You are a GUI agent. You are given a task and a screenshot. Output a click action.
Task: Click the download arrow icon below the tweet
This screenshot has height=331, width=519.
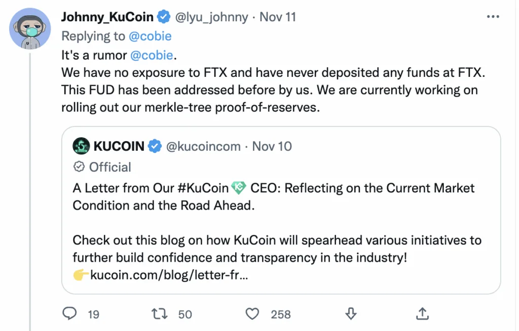(x=350, y=314)
